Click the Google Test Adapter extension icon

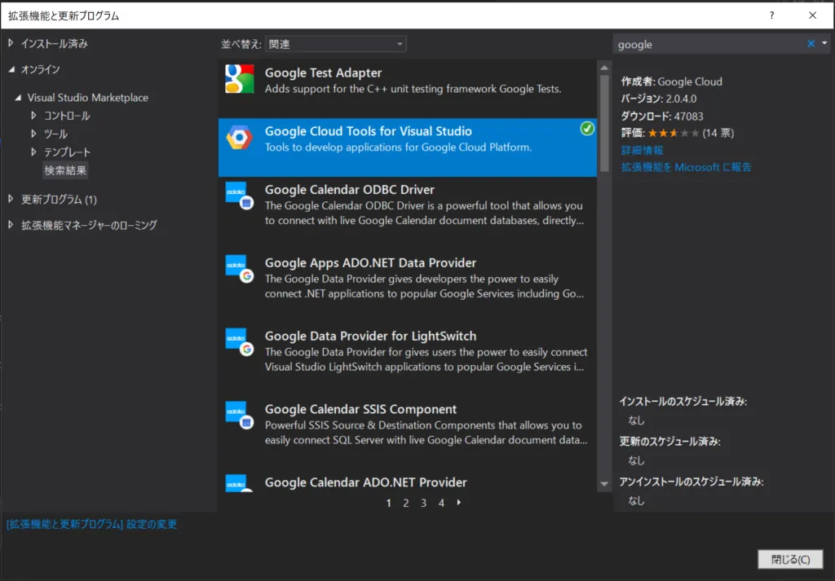[x=239, y=79]
